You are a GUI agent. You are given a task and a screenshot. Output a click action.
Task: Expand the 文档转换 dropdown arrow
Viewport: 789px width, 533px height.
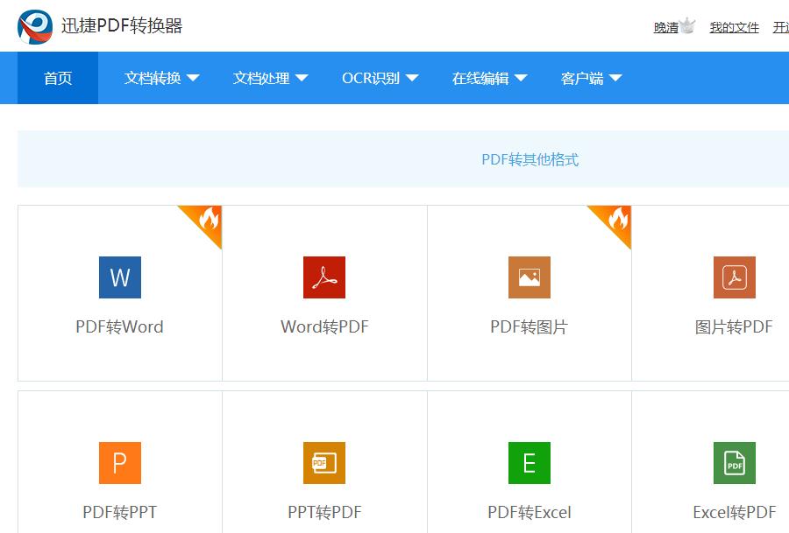pos(193,78)
